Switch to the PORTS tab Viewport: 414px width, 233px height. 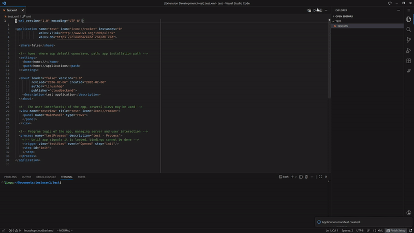81,177
